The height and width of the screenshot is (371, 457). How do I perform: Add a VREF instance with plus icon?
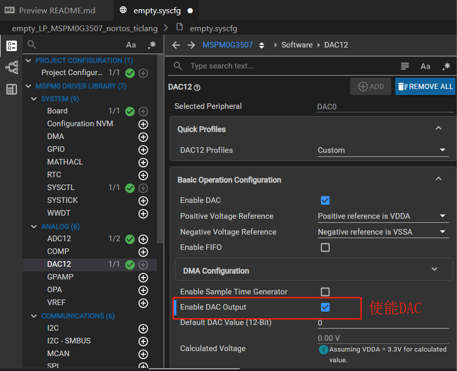click(143, 303)
